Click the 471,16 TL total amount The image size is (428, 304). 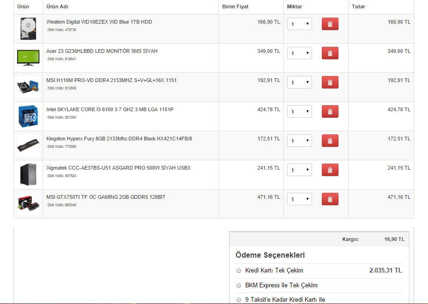(x=399, y=197)
